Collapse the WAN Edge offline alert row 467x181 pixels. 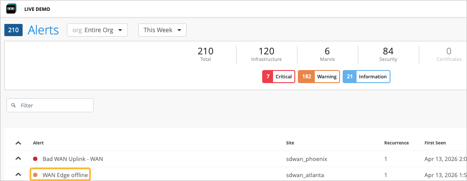pos(18,175)
